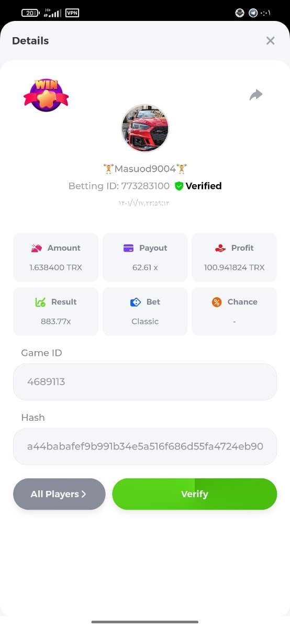The width and height of the screenshot is (290, 628).
Task: Tap the Telegram notification icon in status bar
Action: coord(253,13)
